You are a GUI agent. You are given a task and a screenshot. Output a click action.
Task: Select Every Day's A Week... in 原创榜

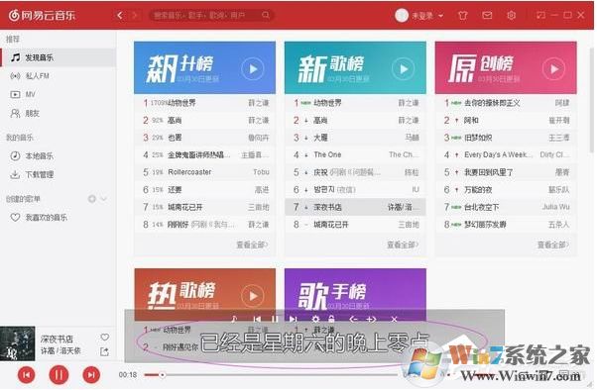click(506, 154)
